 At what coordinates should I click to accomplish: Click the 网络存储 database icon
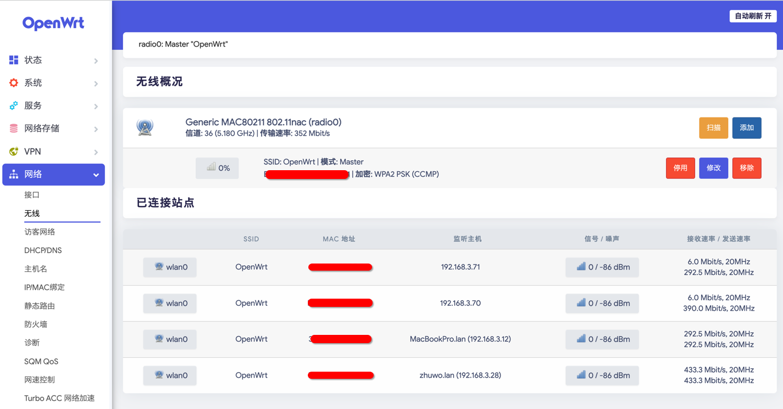(14, 128)
